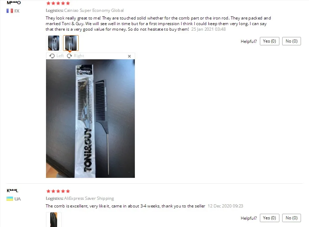The image size is (309, 227).
Task: Vote Yes (0) on K***L's review
Action: pyautogui.click(x=269, y=218)
